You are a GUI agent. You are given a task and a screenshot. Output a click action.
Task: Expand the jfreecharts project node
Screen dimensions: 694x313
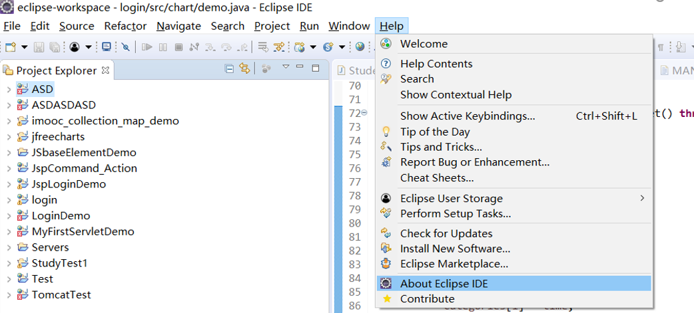pyautogui.click(x=9, y=137)
